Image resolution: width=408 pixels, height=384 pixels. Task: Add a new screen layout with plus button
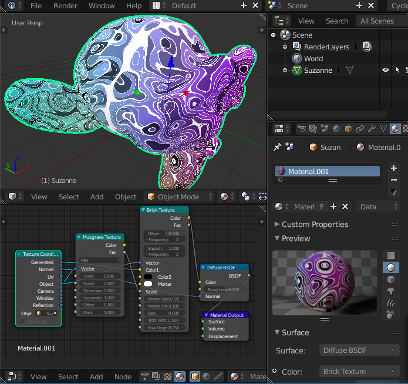[x=243, y=5]
